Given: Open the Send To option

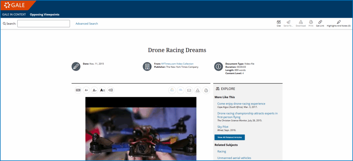Looking at the screenshot, I should [x=288, y=23].
